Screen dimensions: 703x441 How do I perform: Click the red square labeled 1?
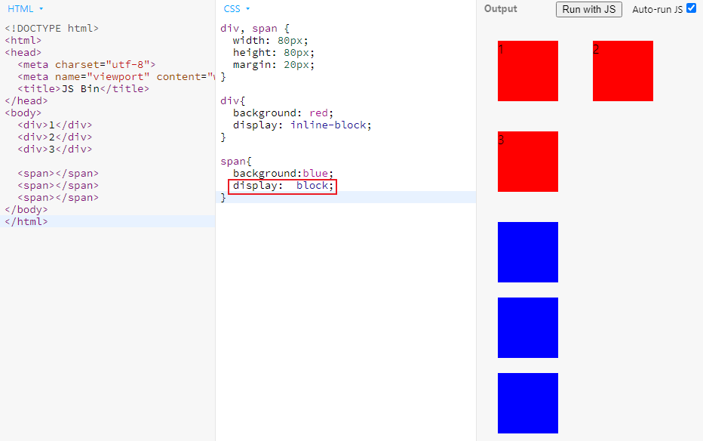click(527, 70)
